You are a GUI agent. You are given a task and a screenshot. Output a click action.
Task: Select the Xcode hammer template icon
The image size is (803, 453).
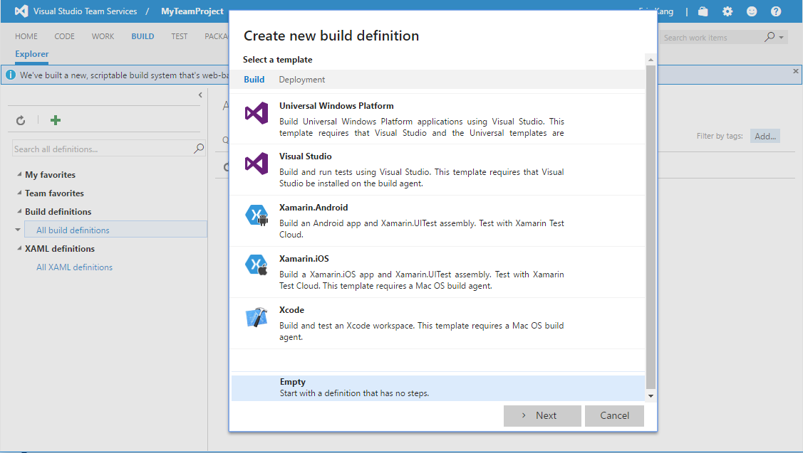(257, 317)
